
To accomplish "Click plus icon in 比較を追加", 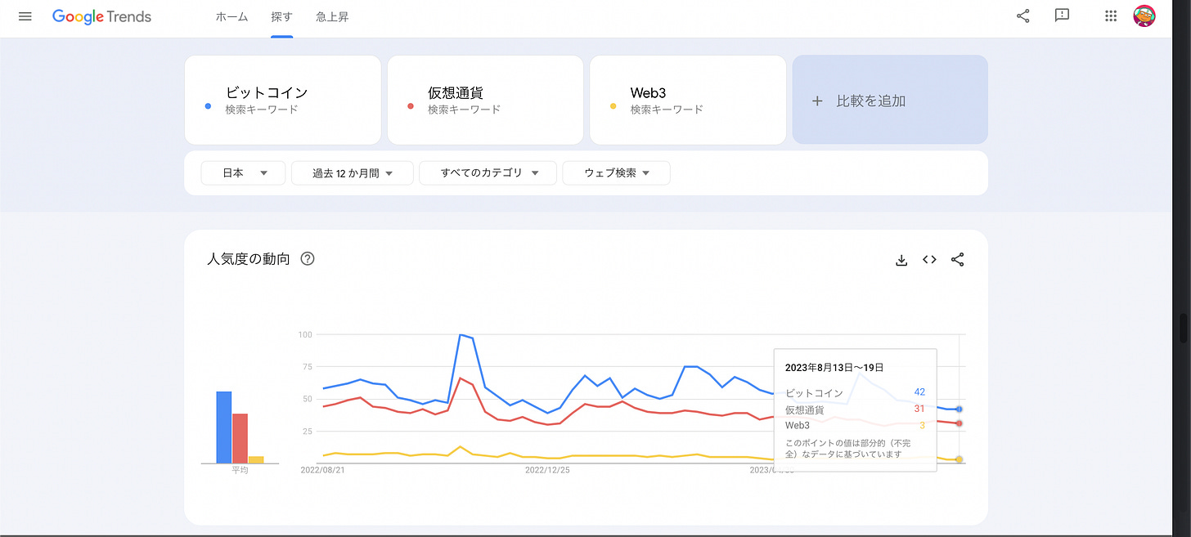I will coord(816,101).
